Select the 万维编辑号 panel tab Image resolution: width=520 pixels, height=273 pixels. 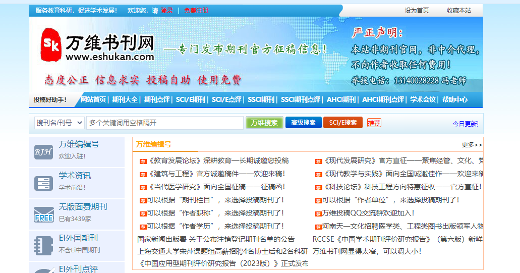coord(153,144)
